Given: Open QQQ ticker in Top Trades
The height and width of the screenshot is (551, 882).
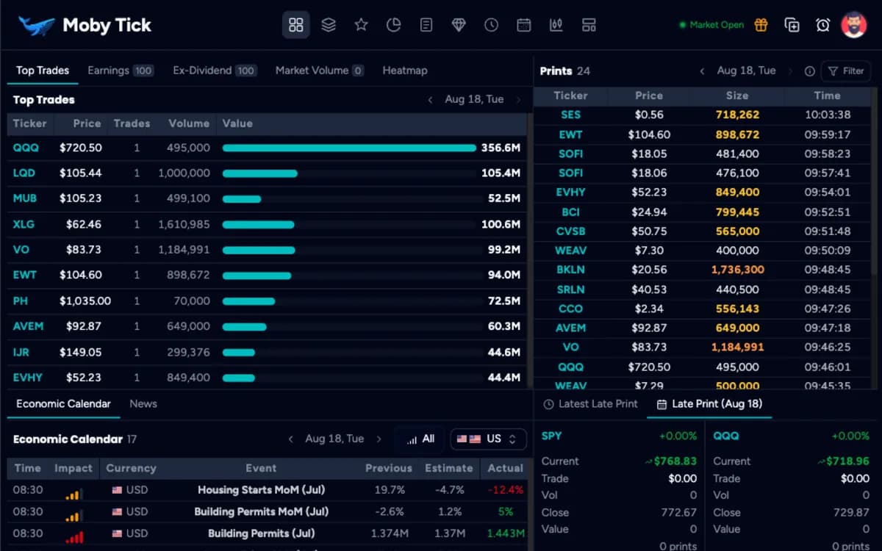Looking at the screenshot, I should tap(26, 148).
